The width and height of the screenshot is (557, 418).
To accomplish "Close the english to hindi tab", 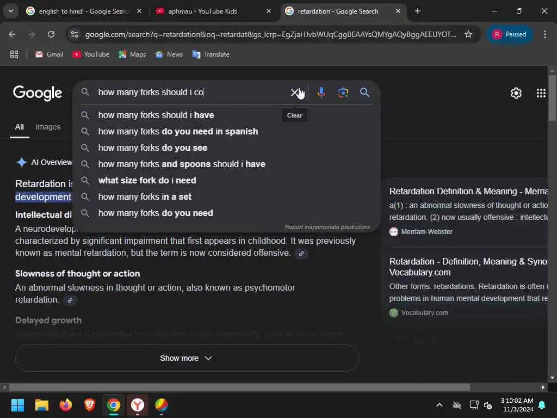I will 139,11.
